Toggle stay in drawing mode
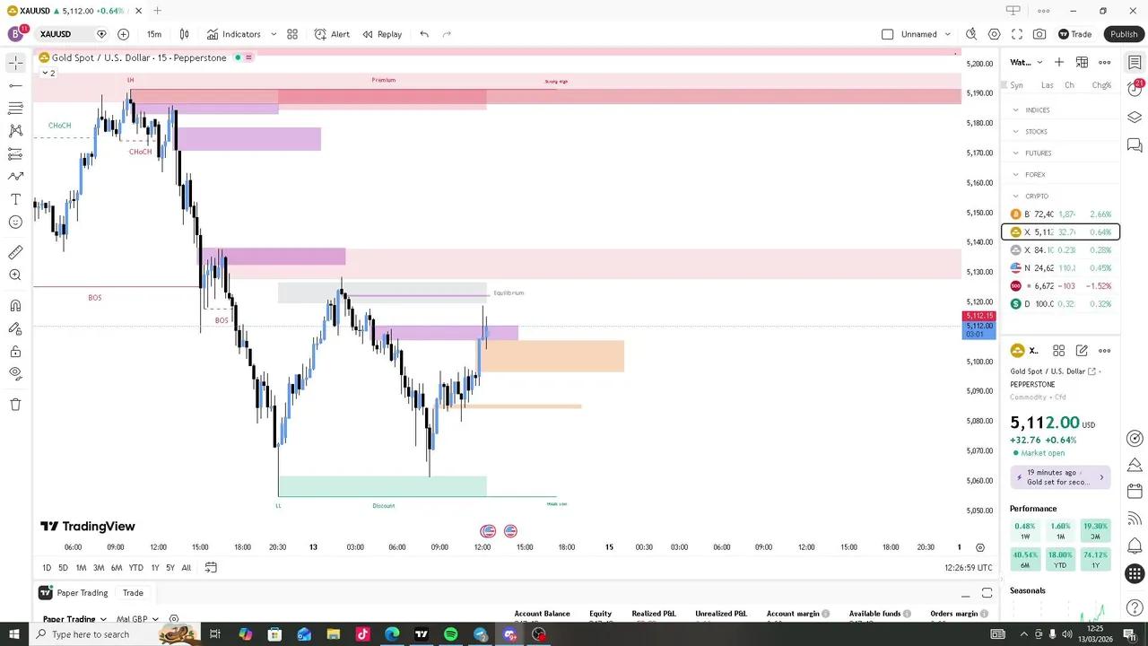Viewport: 1148px width, 646px height. [15, 328]
